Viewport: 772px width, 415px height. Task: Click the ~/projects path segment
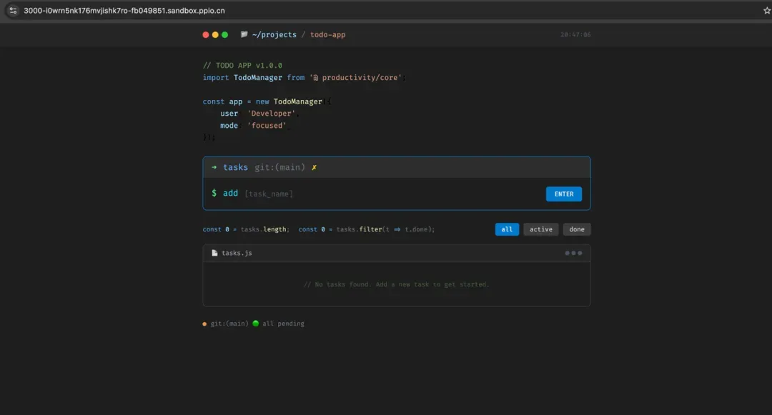274,34
